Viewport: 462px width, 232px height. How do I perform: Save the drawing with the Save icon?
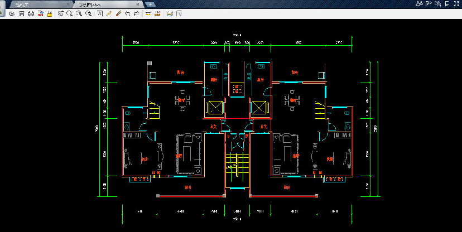[x=21, y=13]
